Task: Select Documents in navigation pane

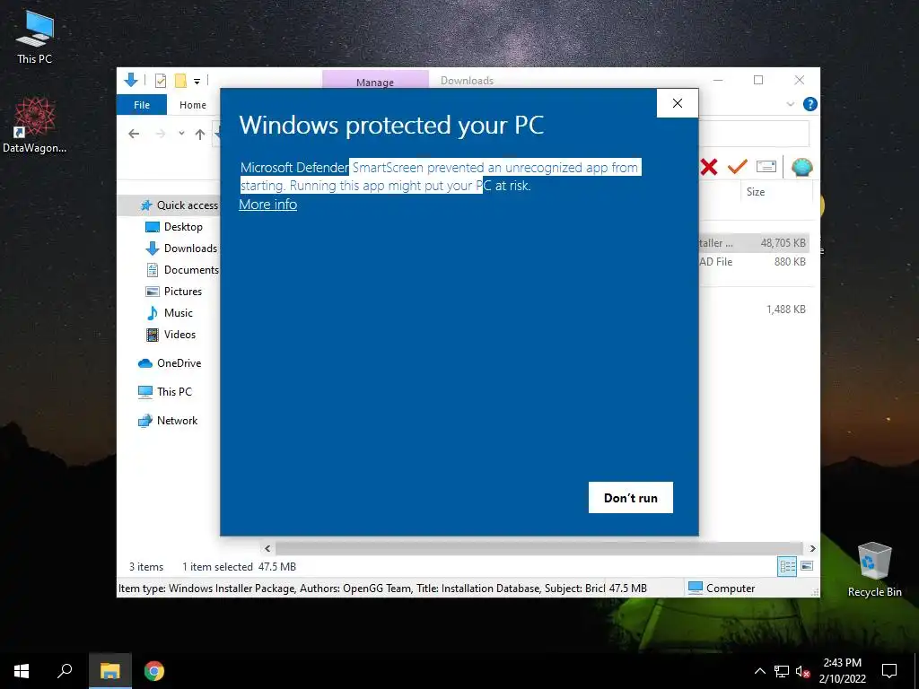Action: tap(181, 269)
